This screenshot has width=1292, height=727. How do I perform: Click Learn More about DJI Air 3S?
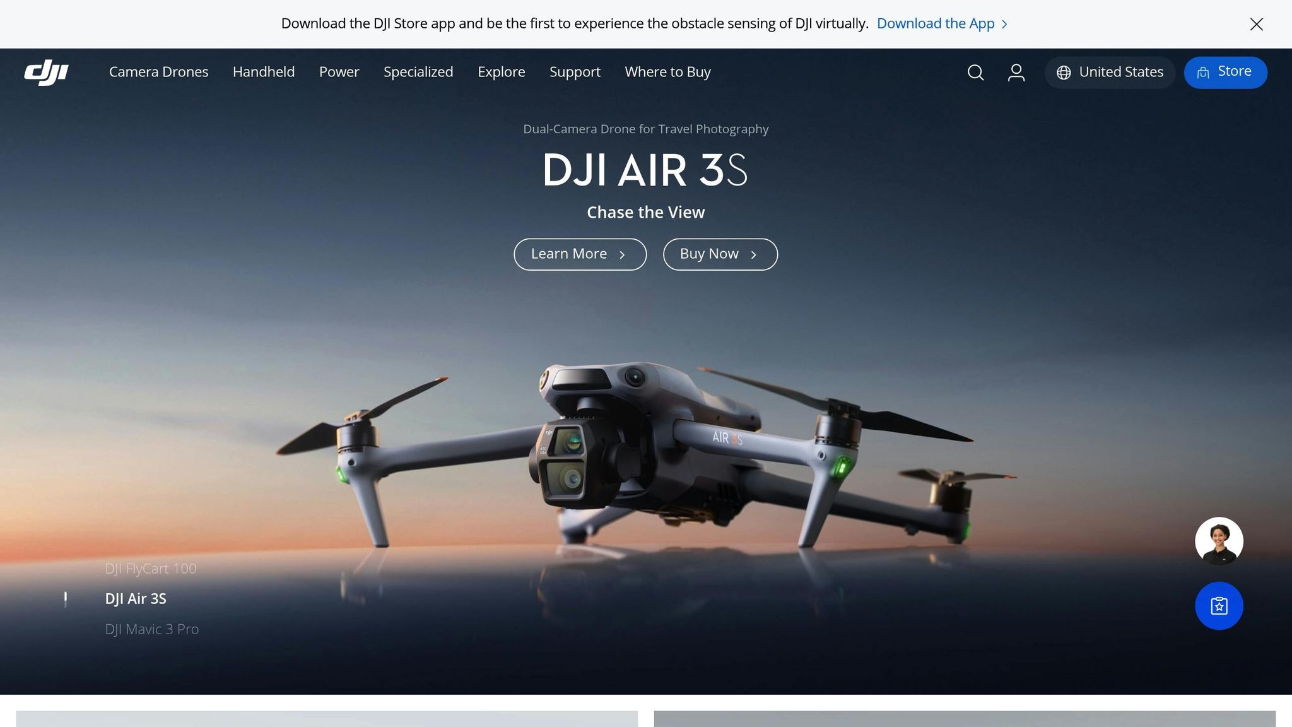(x=579, y=254)
